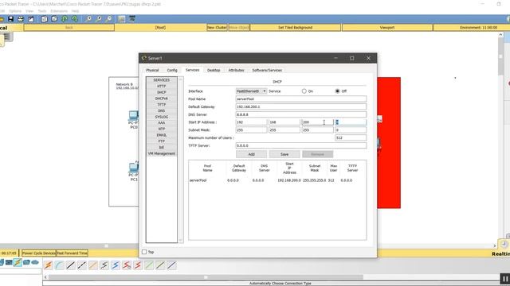Tick the Top checkbox in Server1 window
This screenshot has width=510, height=286.
(144, 252)
